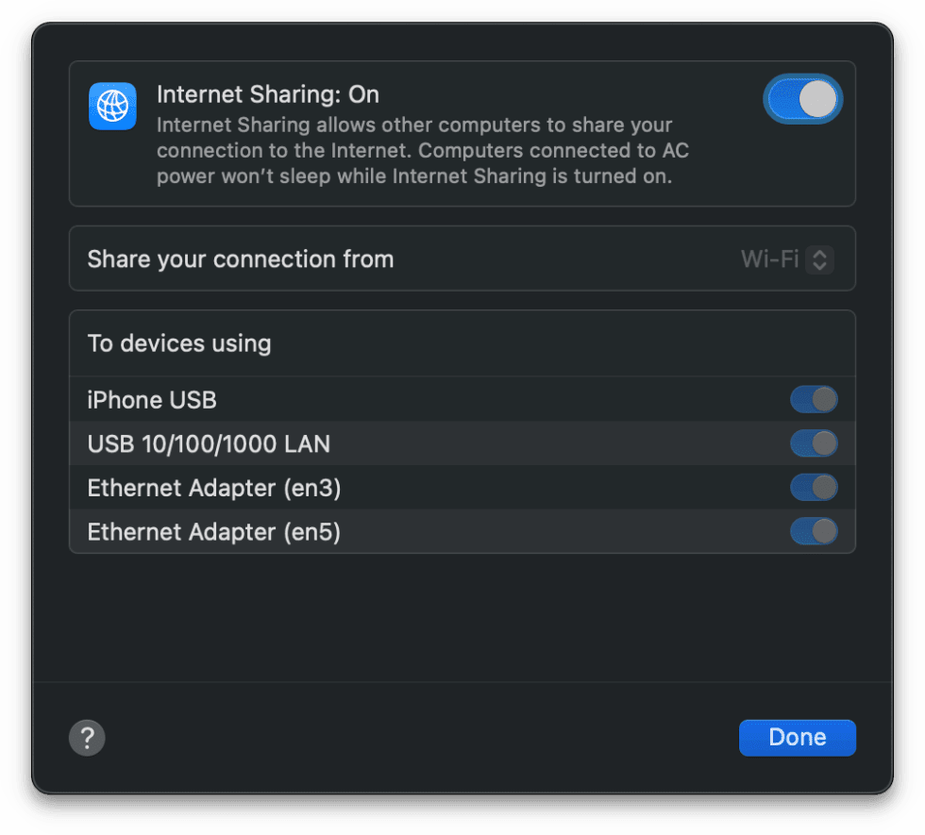Image resolution: width=925 pixels, height=835 pixels.
Task: Click the To devices using header
Action: click(x=178, y=343)
